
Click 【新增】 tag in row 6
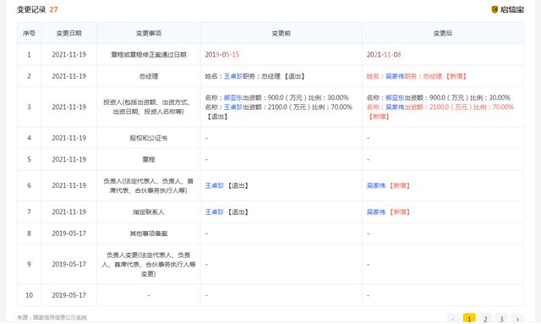click(x=400, y=186)
